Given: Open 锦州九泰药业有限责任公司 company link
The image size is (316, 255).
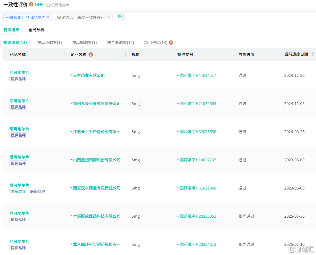Looking at the screenshot, I should 97,103.
